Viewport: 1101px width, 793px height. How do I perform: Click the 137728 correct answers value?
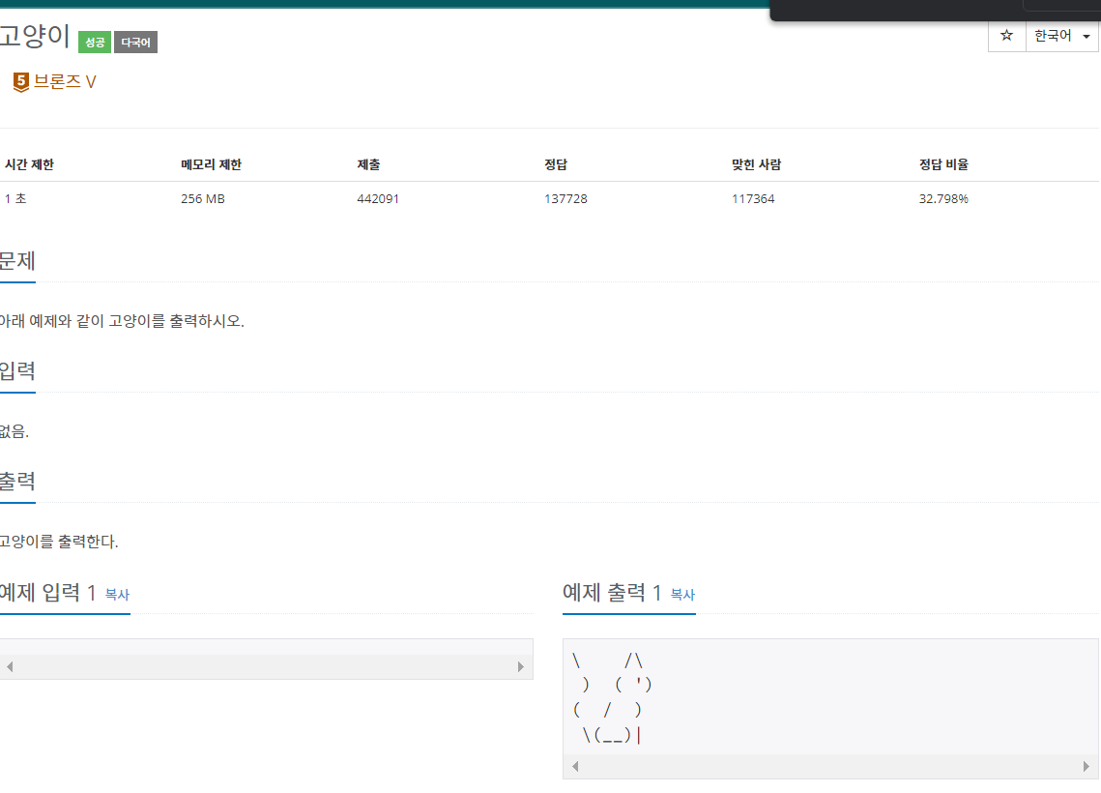click(x=565, y=199)
